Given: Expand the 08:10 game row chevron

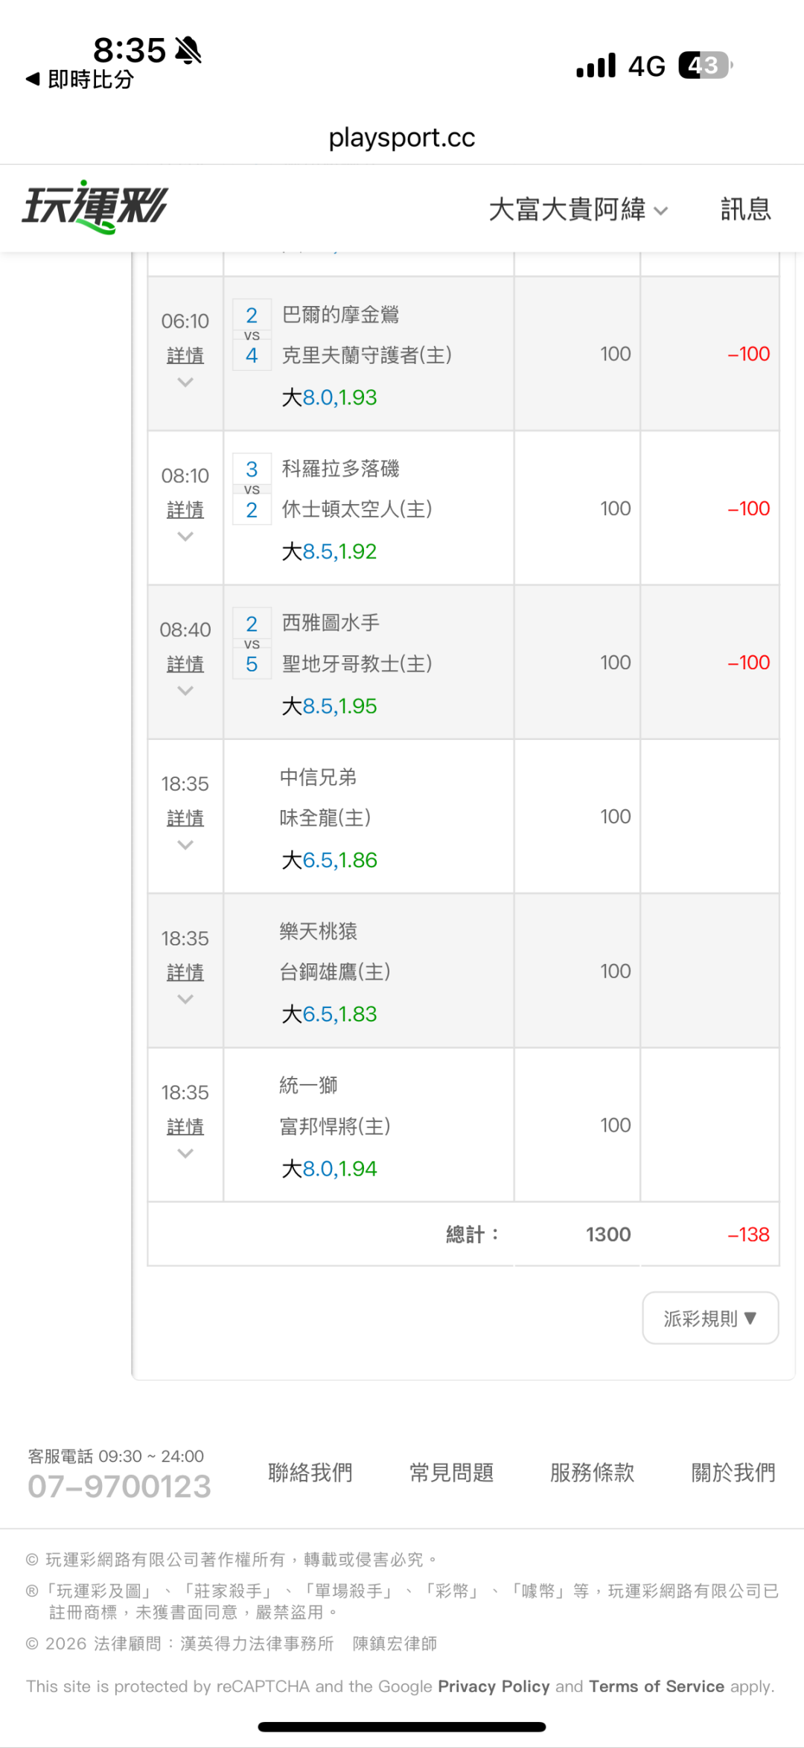Looking at the screenshot, I should pyautogui.click(x=185, y=537).
